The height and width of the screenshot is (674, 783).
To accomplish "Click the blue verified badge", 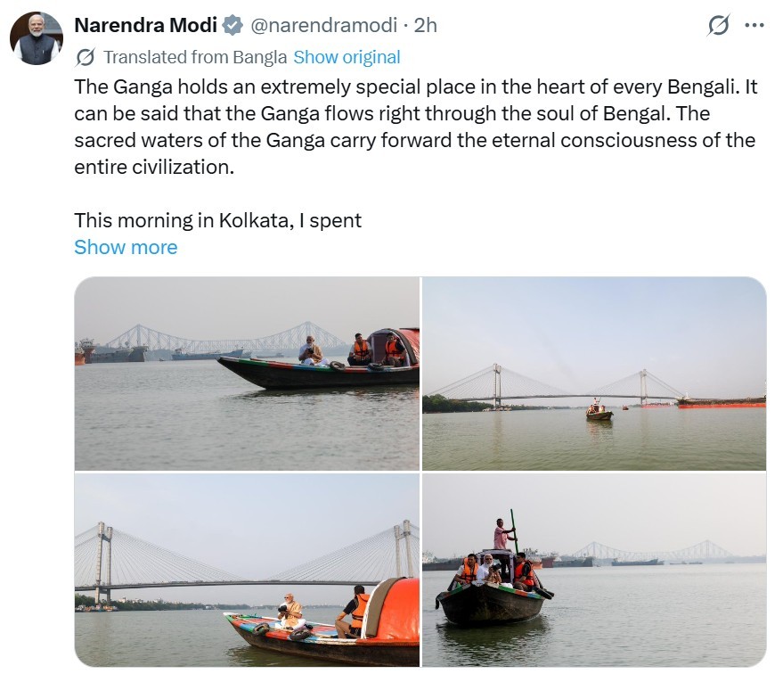I will [x=232, y=26].
